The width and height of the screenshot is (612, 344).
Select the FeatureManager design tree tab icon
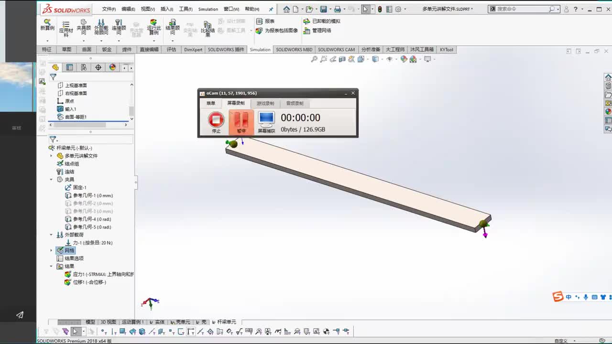coord(55,67)
